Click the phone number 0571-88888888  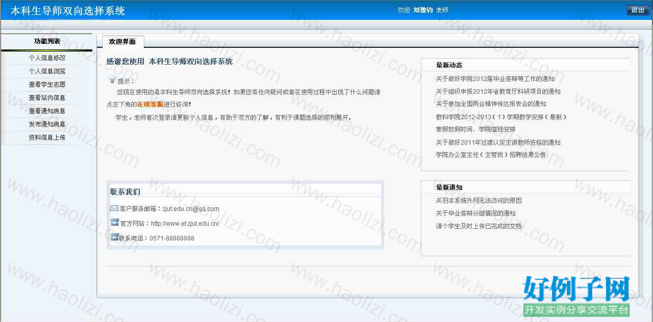click(172, 238)
